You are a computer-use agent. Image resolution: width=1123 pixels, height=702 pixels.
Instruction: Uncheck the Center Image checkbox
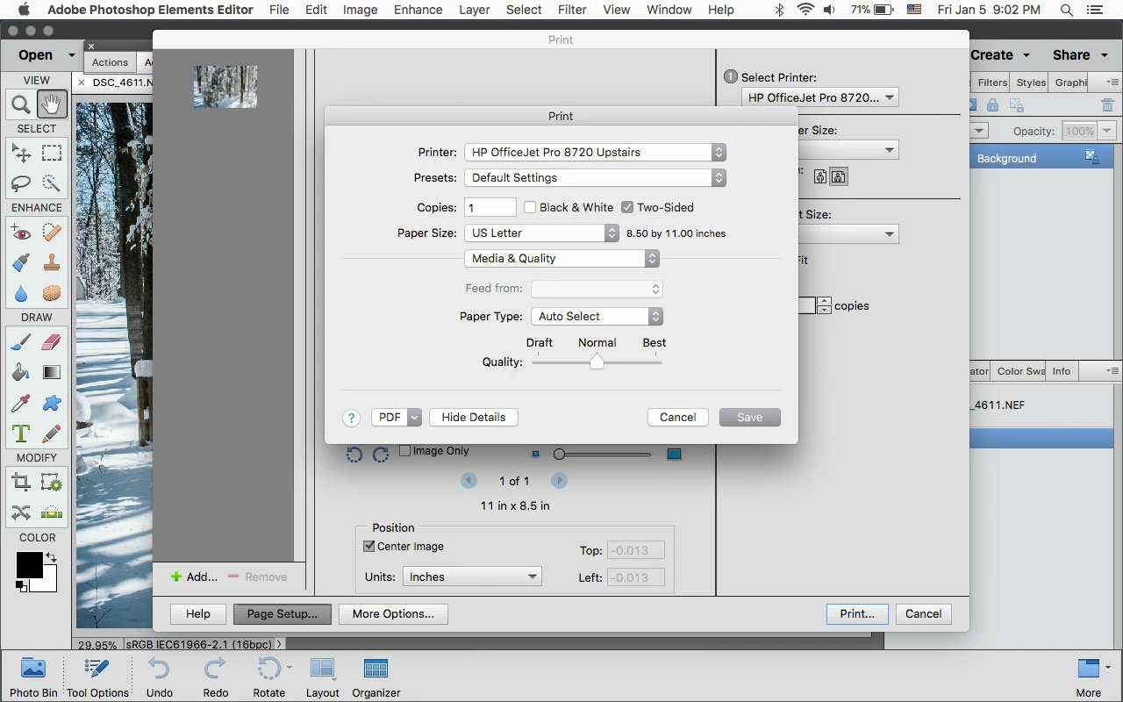click(369, 546)
